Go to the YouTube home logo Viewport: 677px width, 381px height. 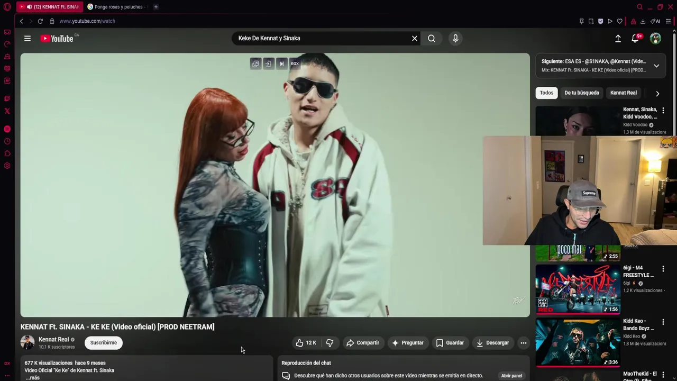tap(57, 38)
